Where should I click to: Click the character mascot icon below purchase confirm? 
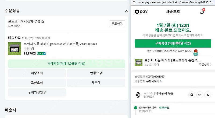(x=196, y=53)
